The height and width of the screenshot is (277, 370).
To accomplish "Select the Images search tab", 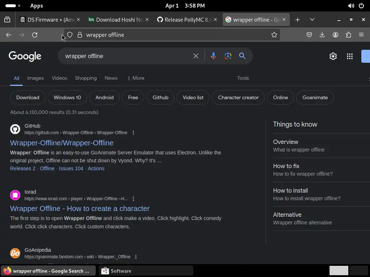I will point(35,78).
